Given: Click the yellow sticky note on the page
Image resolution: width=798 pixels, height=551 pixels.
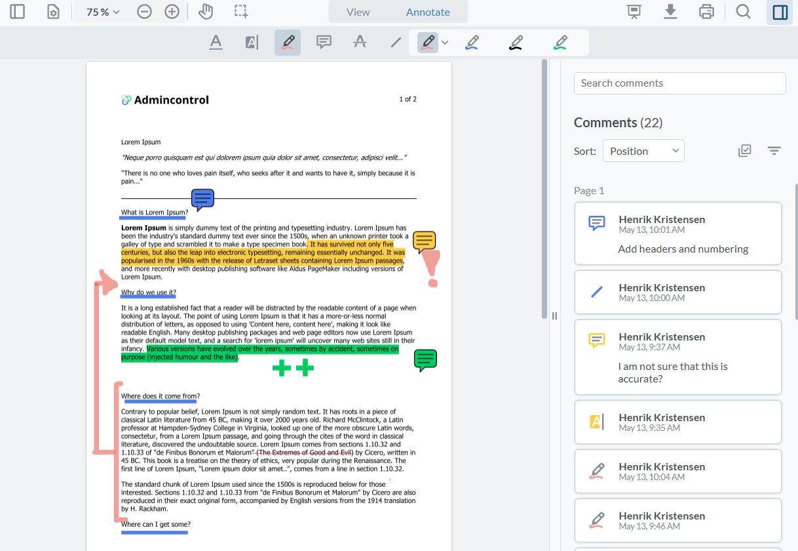Looking at the screenshot, I should tap(425, 243).
